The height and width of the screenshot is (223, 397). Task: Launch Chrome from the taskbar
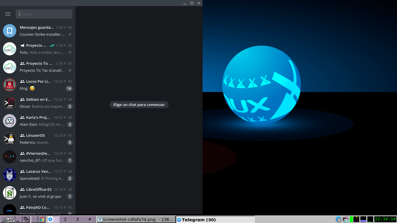point(42,220)
